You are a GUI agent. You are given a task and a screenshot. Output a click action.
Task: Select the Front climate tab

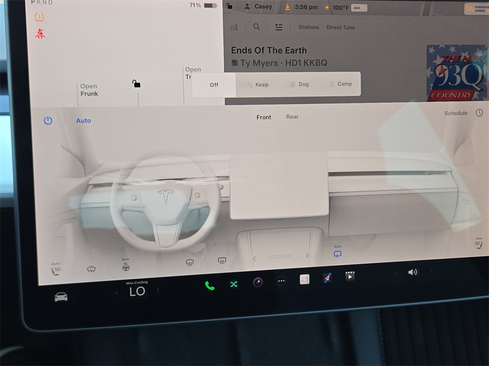click(x=264, y=117)
